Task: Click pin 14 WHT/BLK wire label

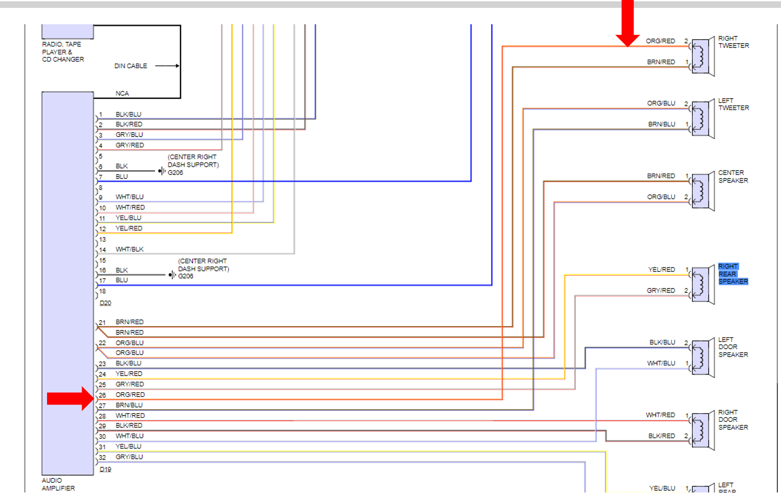Action: pyautogui.click(x=130, y=249)
